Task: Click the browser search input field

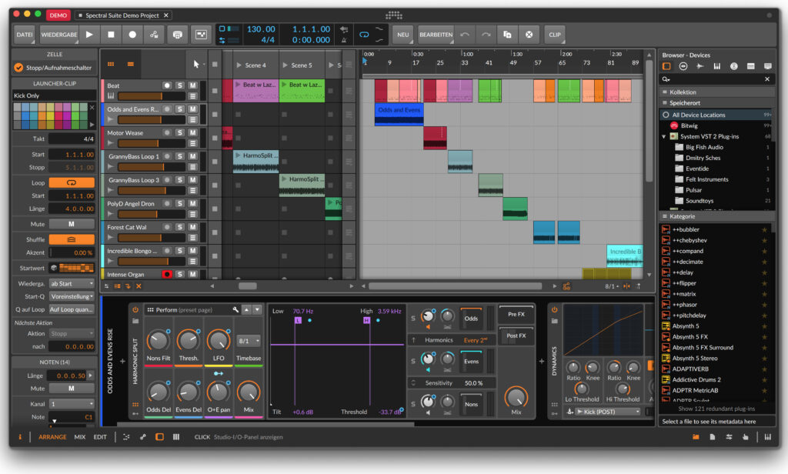Action: pyautogui.click(x=716, y=79)
